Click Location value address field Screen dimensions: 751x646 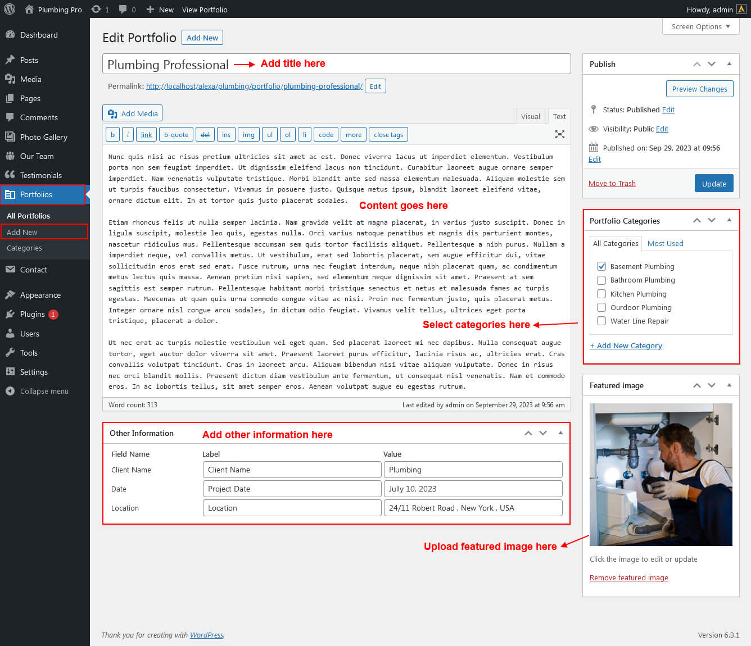(x=473, y=508)
